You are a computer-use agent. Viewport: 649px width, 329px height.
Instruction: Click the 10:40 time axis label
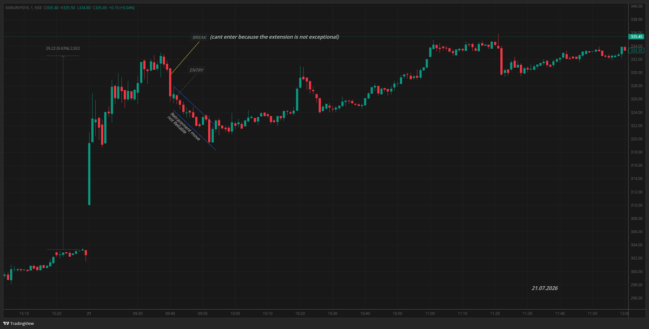[x=365, y=313]
